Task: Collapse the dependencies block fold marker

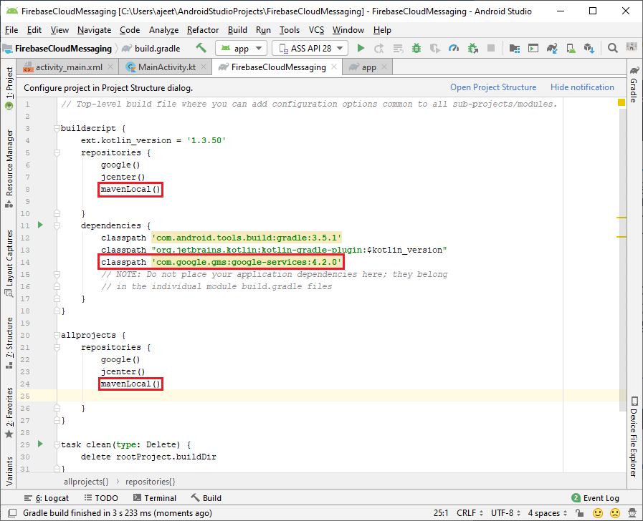Action: [x=57, y=225]
